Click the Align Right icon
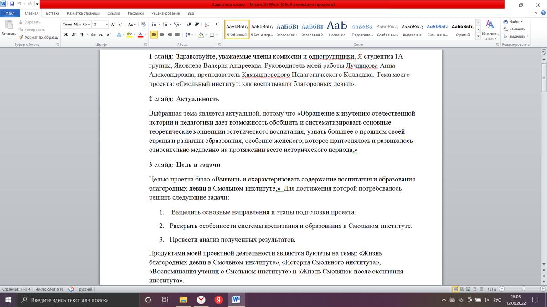547x307 pixels. pyautogui.click(x=170, y=35)
